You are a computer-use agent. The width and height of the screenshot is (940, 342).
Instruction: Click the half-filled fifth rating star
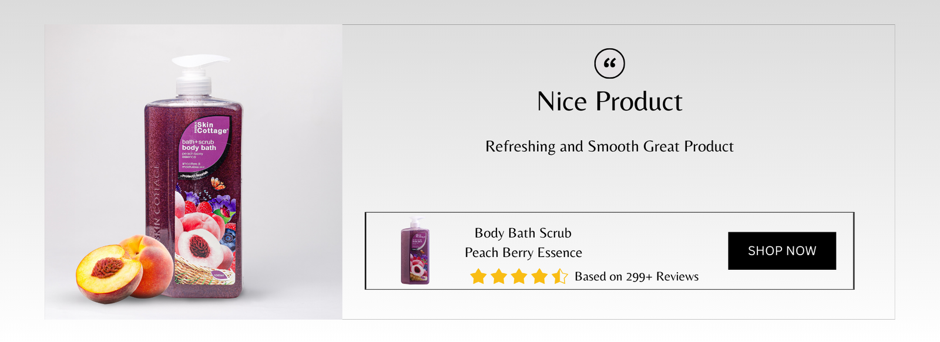(x=559, y=276)
